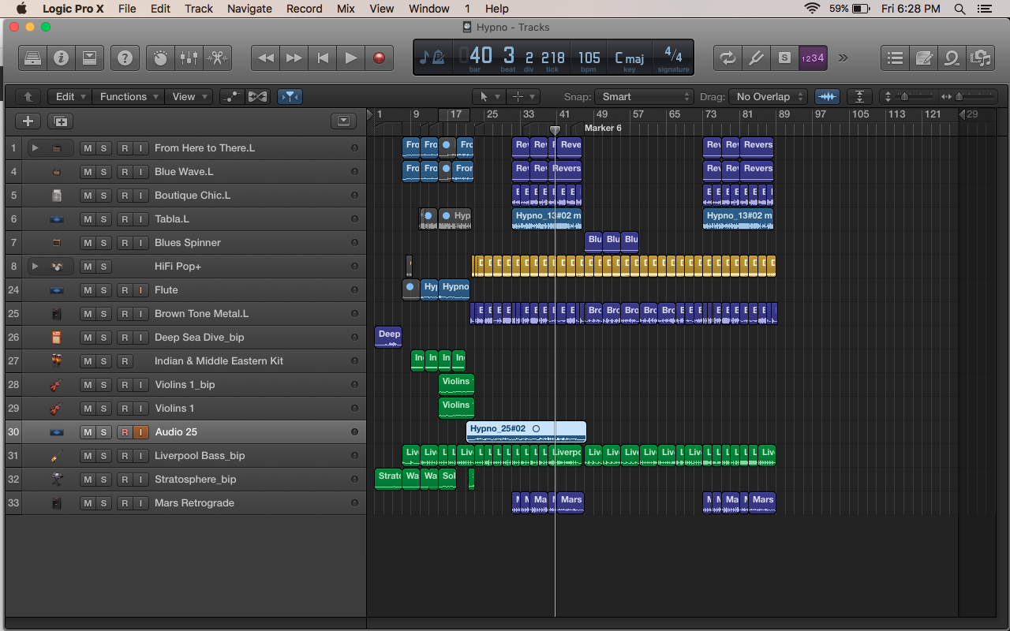Open the File menu
This screenshot has width=1010, height=631.
(x=127, y=9)
